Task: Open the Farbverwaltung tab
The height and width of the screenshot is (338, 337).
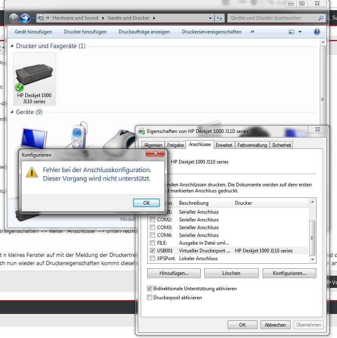Action: [252, 145]
